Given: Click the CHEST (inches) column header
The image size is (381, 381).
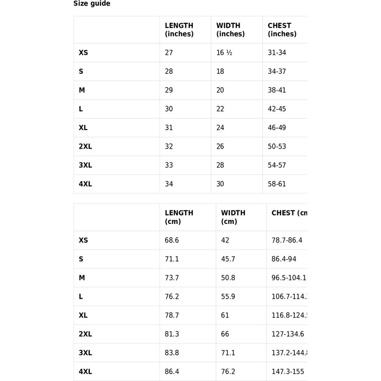Looking at the screenshot, I should point(282,30).
